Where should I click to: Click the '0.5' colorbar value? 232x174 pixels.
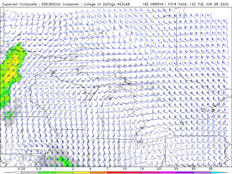(x=39, y=169)
